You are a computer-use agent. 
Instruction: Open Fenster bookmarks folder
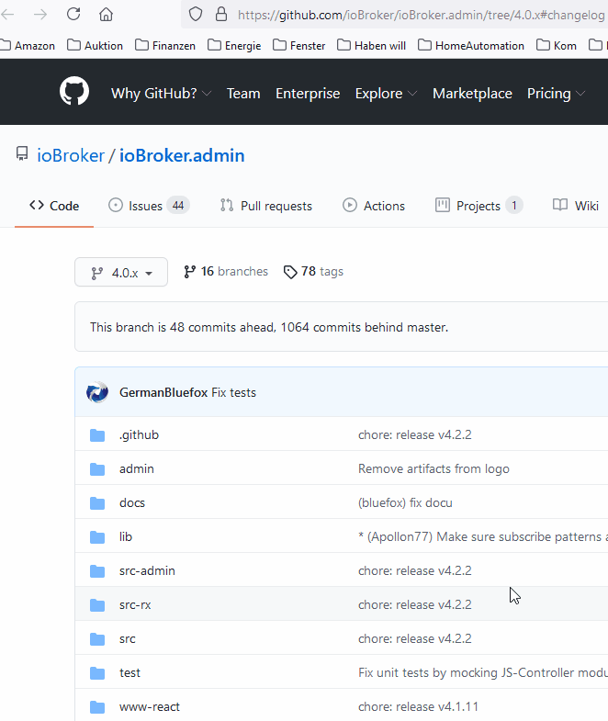[x=298, y=46]
